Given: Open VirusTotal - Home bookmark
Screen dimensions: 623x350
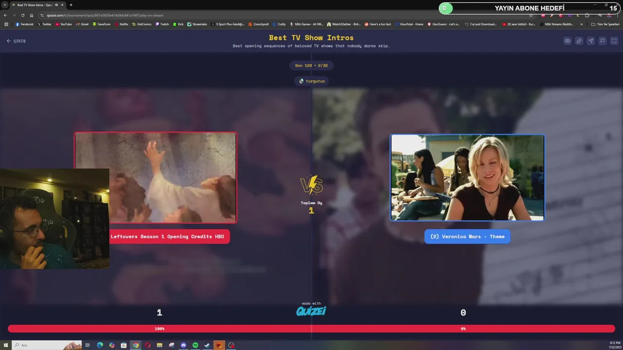Looking at the screenshot, I should (x=409, y=24).
